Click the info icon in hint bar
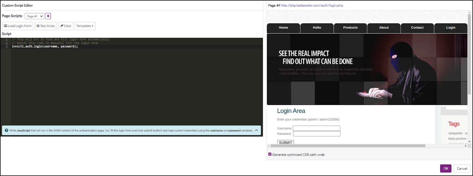The width and height of the screenshot is (473, 176). 7,130
